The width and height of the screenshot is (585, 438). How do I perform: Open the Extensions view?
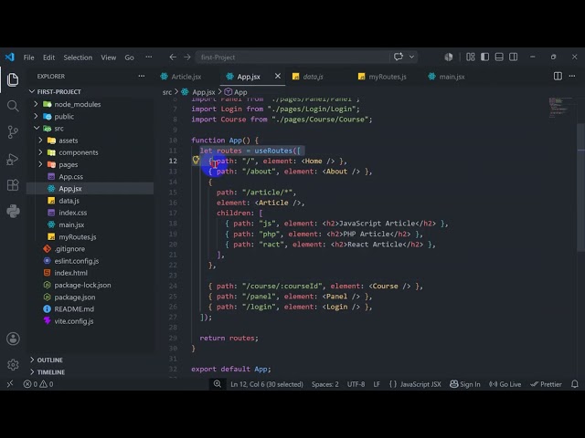point(13,185)
